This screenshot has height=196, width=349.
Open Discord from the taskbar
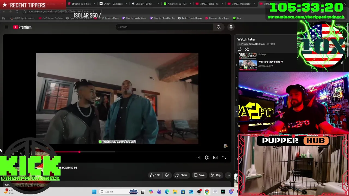(231, 192)
